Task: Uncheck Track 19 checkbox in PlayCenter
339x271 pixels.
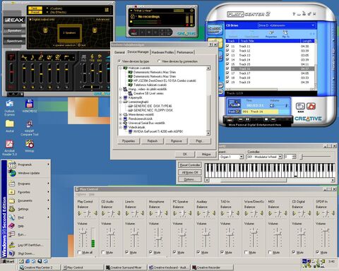Action: pyautogui.click(x=227, y=82)
